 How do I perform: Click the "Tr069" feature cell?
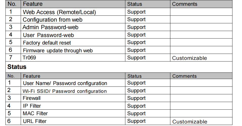(x=30, y=58)
